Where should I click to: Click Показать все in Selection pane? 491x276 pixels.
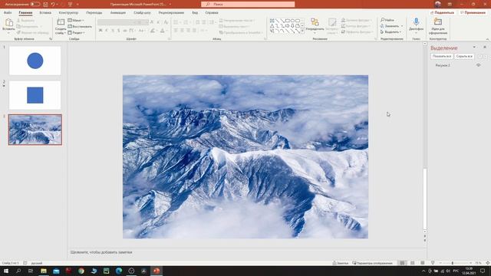pos(442,56)
